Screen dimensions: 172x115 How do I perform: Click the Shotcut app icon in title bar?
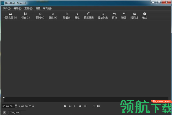(x=2, y=3)
